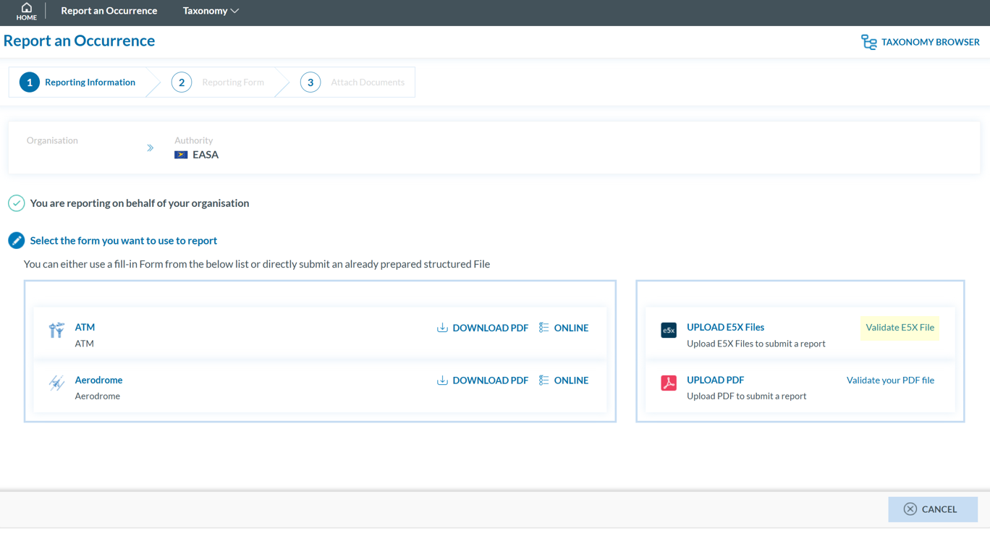The image size is (990, 536).
Task: Expand the Taxonomy dropdown menu
Action: 211,11
